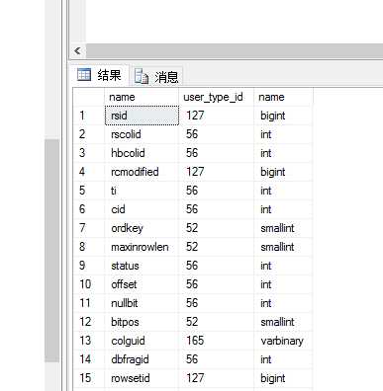Select row number 13 header

[x=89, y=341]
